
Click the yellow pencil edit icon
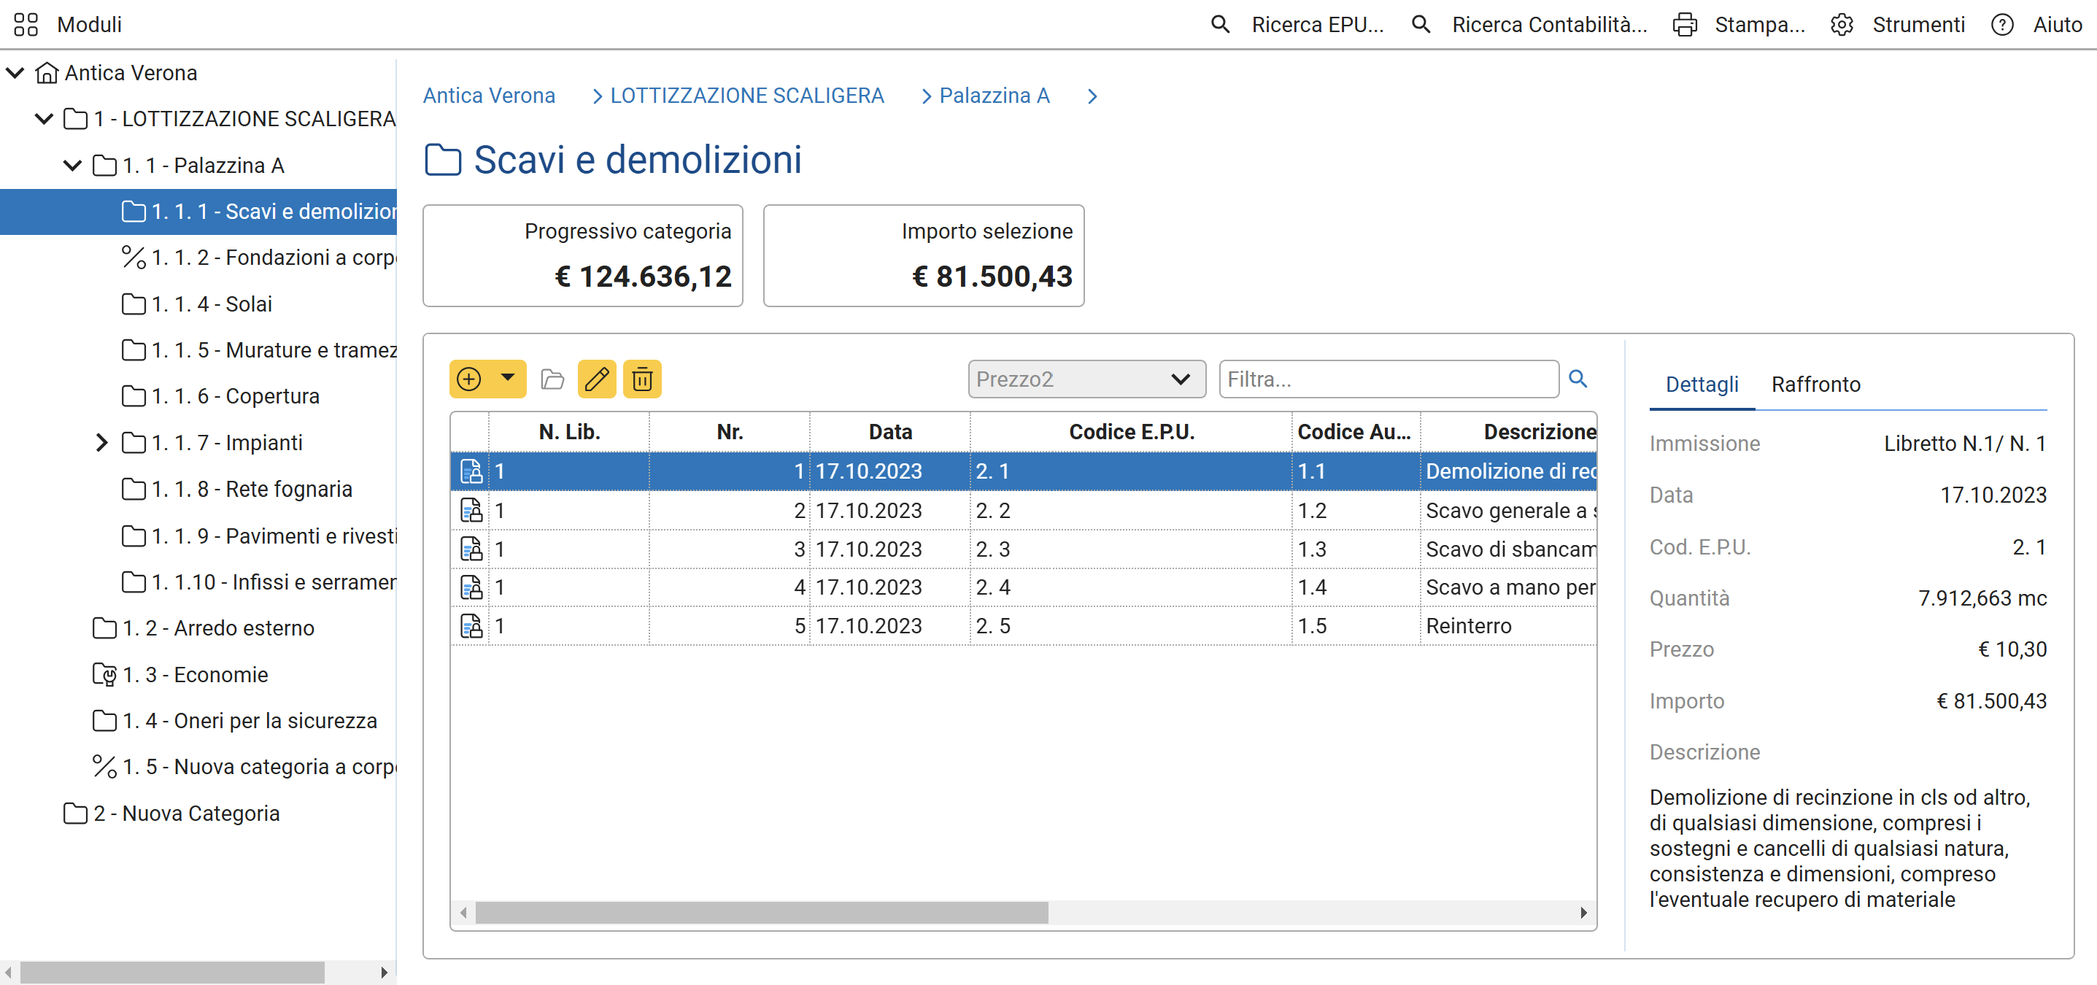point(597,379)
